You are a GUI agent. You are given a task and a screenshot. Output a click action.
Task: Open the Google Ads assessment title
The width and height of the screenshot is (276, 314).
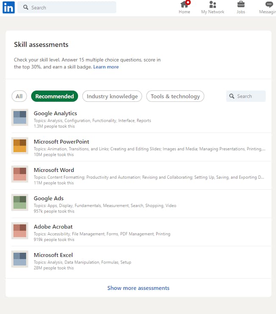[x=49, y=198]
